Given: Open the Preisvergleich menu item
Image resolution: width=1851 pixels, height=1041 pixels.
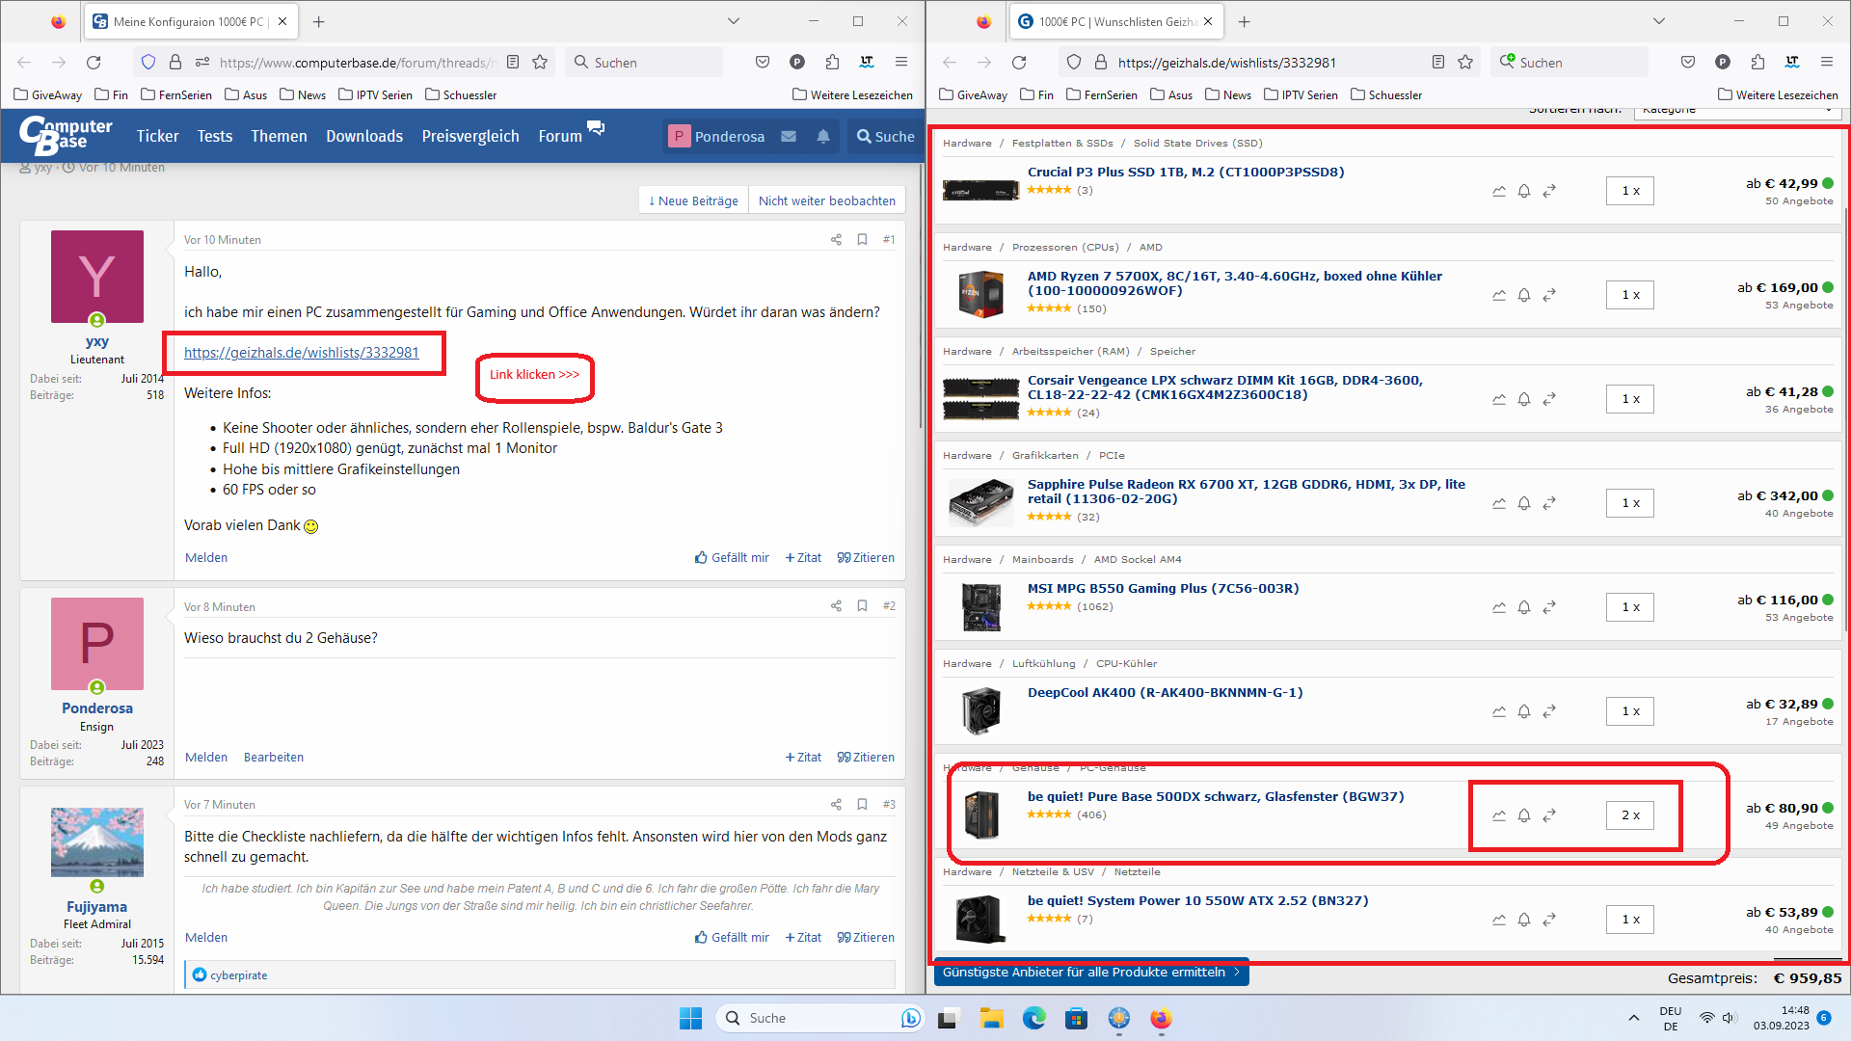Looking at the screenshot, I should (469, 137).
